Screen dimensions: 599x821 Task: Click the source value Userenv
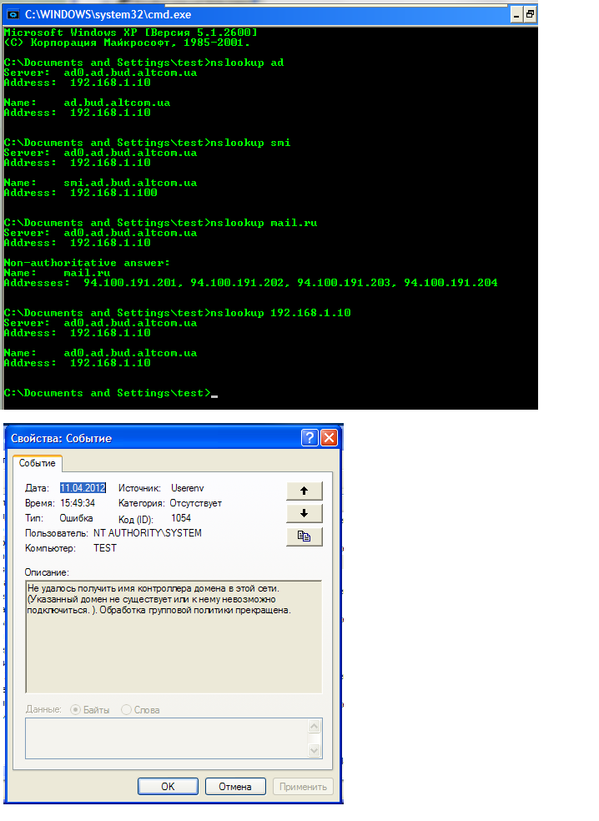coord(188,488)
